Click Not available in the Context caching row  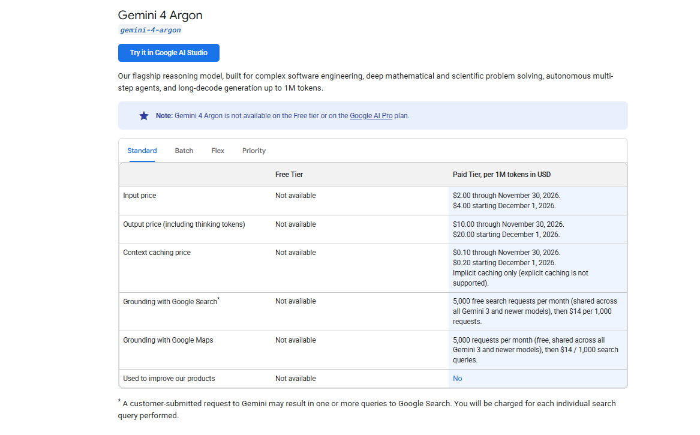[x=296, y=253]
